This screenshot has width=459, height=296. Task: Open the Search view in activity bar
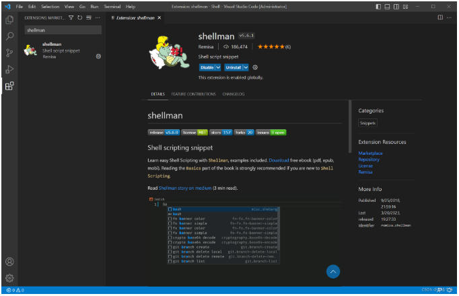click(x=9, y=36)
